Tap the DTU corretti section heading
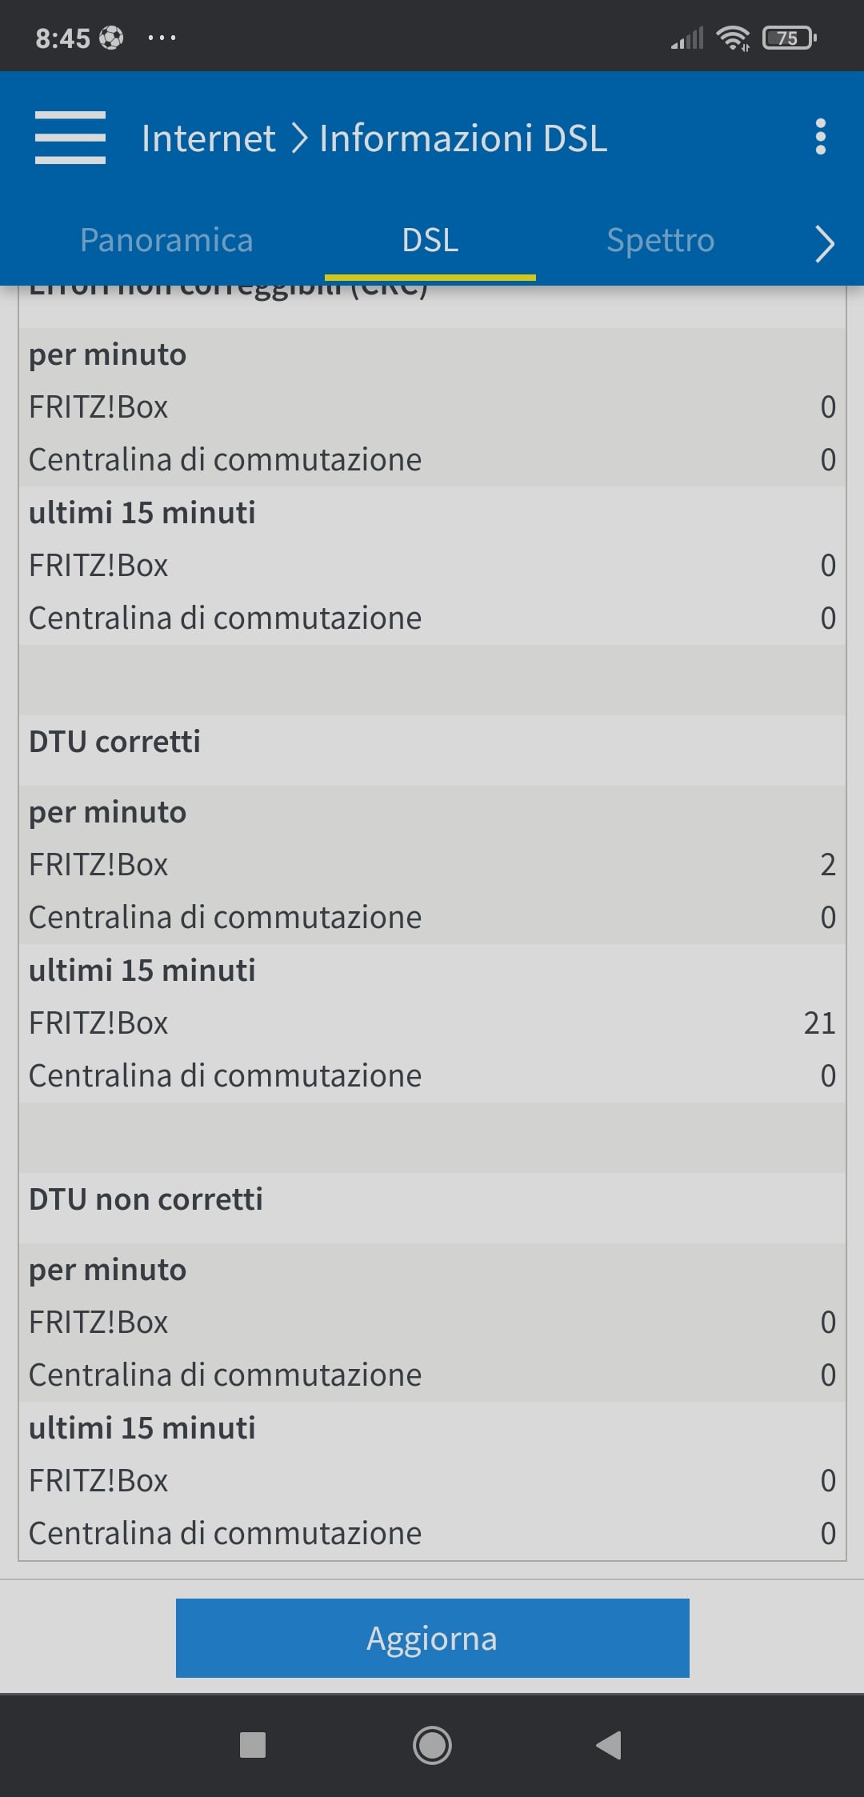864x1797 pixels. point(115,742)
